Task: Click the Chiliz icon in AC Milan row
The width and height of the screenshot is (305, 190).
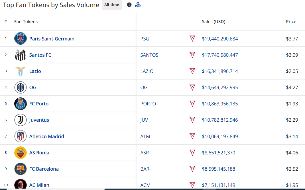Action: 192,185
